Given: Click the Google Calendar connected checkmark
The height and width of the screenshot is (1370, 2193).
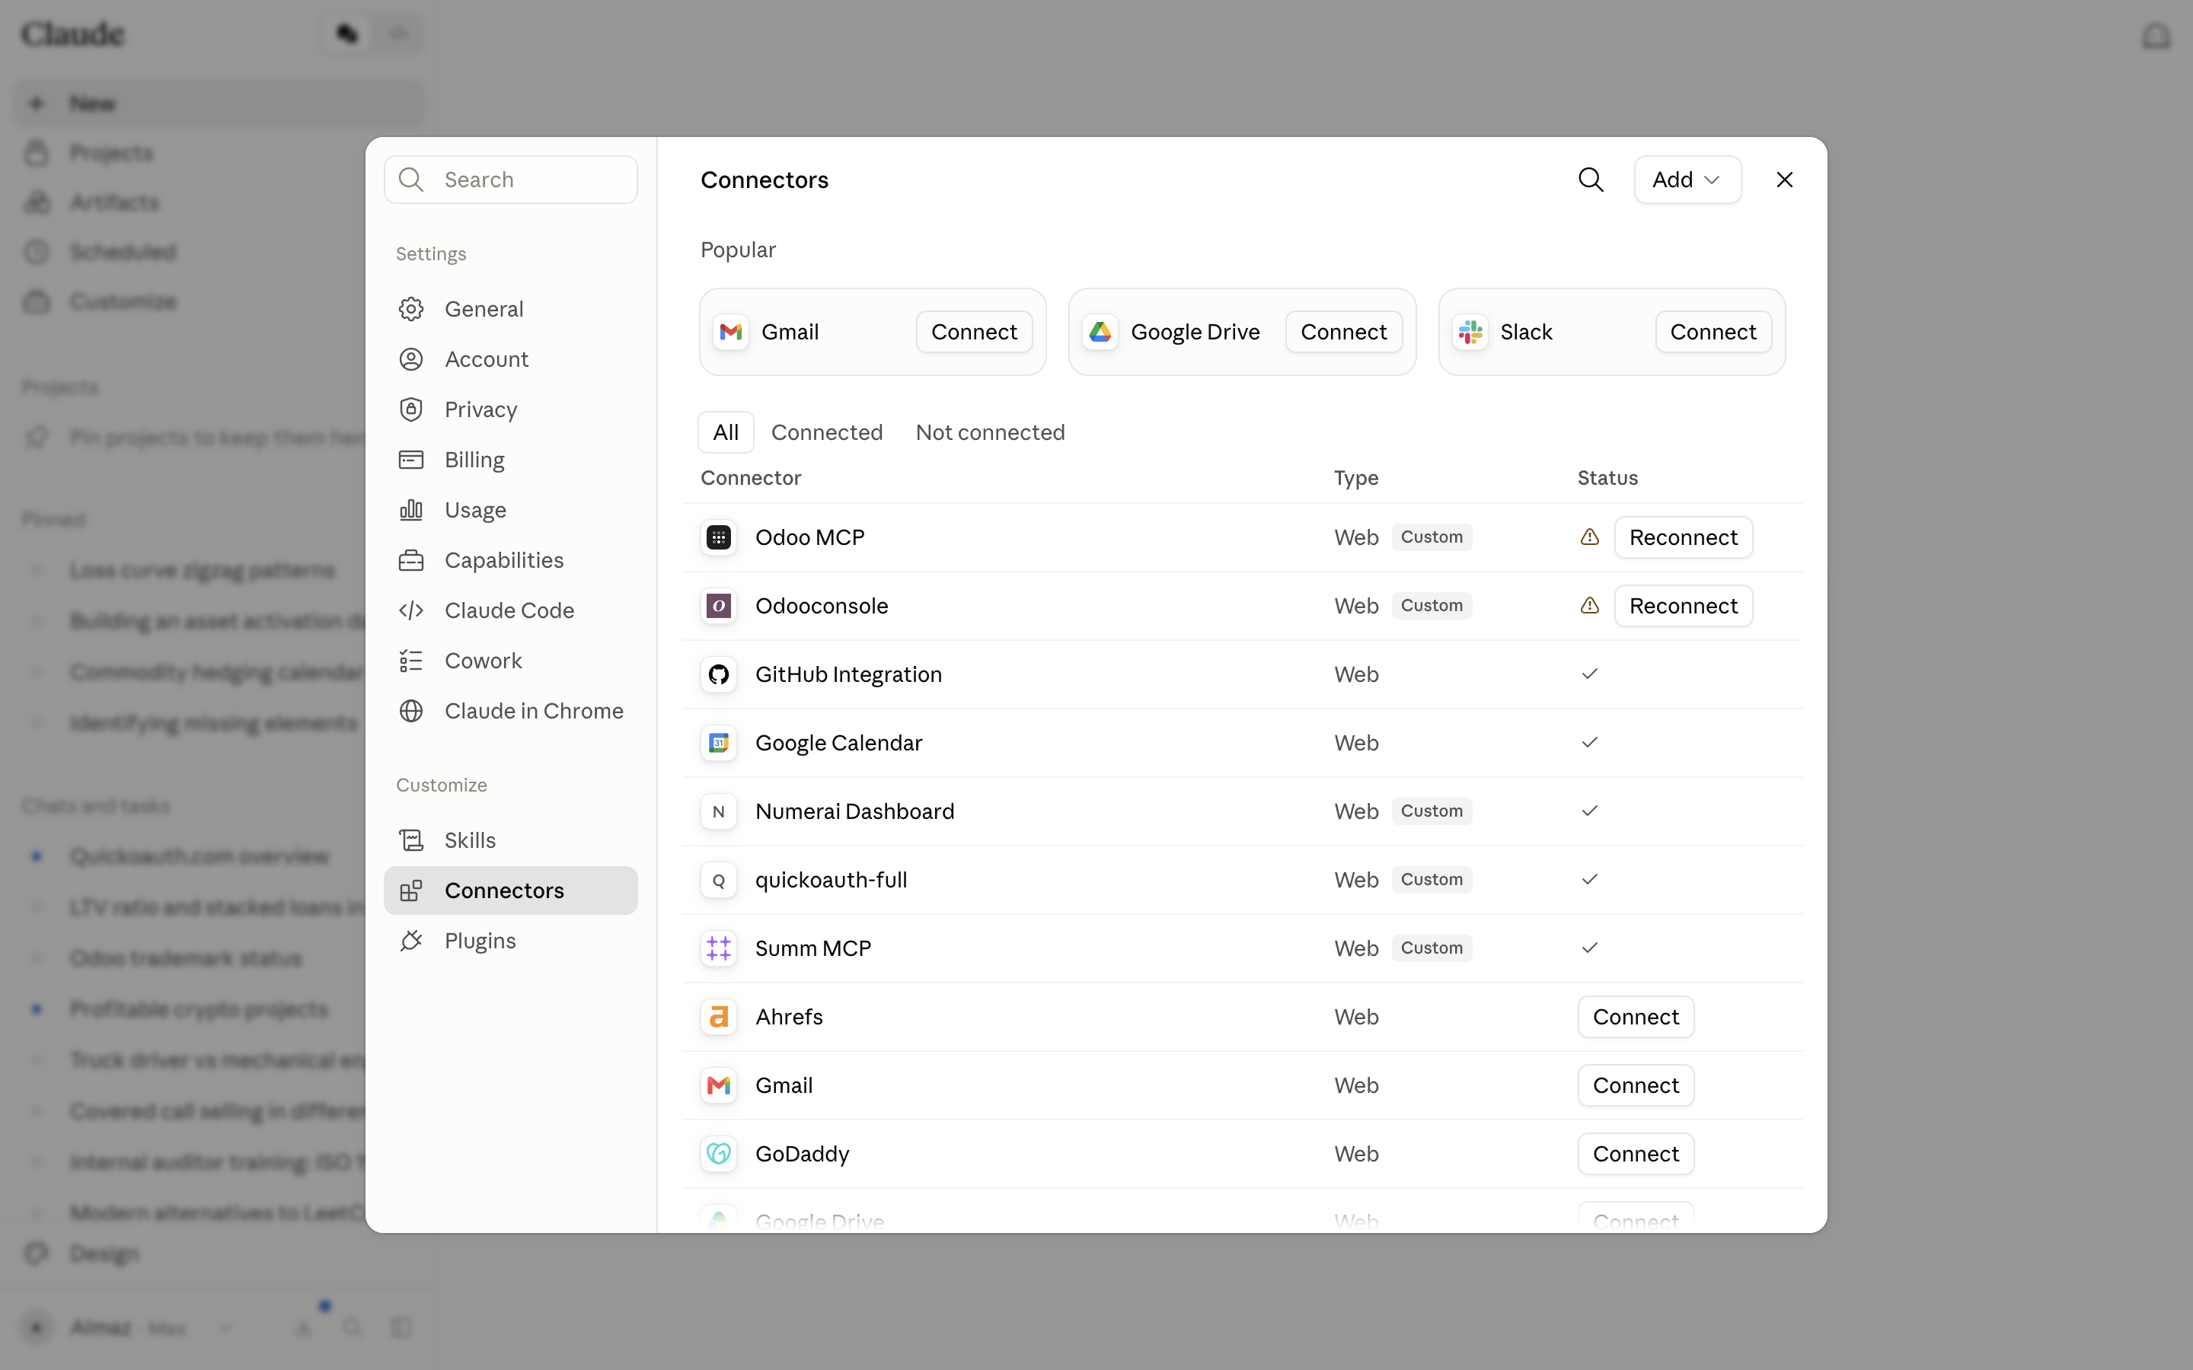Looking at the screenshot, I should pos(1589,743).
